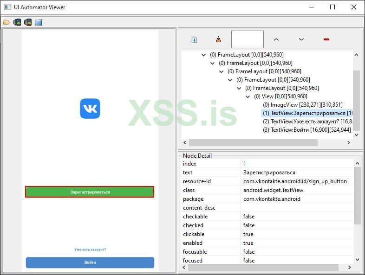Click the UI Automator Viewer title icon
The image size is (365, 275).
pyautogui.click(x=8, y=7)
